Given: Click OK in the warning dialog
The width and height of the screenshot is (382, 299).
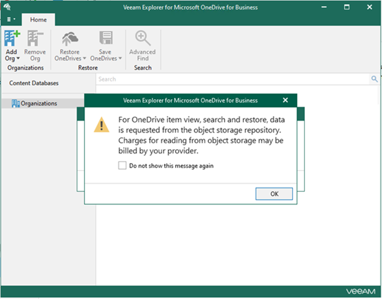Looking at the screenshot, I should coord(274,194).
